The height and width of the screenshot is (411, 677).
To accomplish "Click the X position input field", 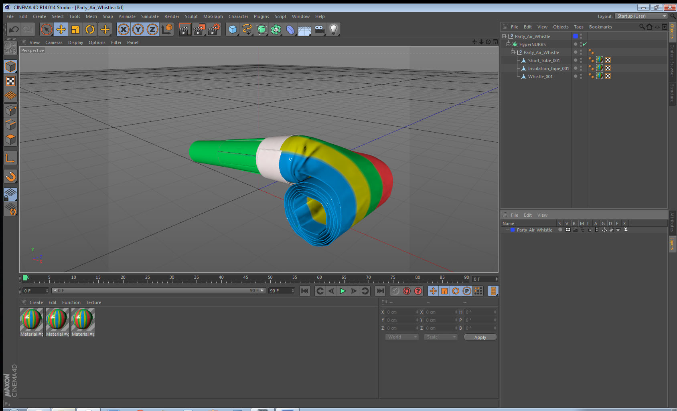I will [402, 312].
